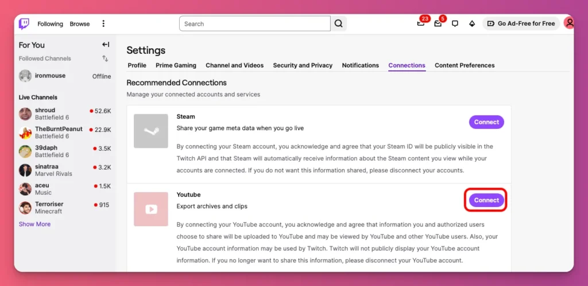
Task: Click the Browse nav link
Action: click(x=79, y=23)
